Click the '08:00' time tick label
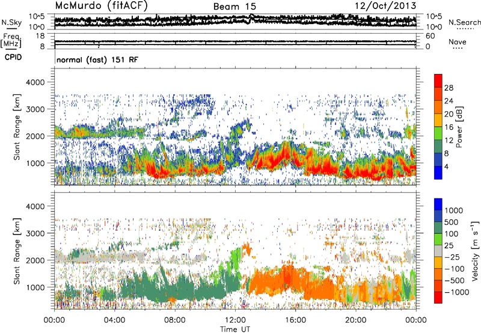Screen dimensions: 481x333 [x=175, y=320]
